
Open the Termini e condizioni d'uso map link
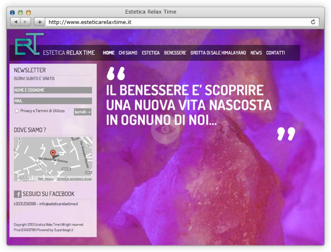(74, 179)
